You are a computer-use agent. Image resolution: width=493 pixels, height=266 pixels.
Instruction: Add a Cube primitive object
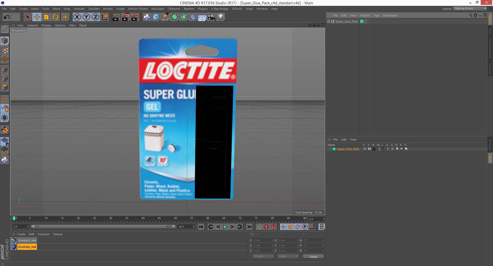pyautogui.click(x=156, y=17)
